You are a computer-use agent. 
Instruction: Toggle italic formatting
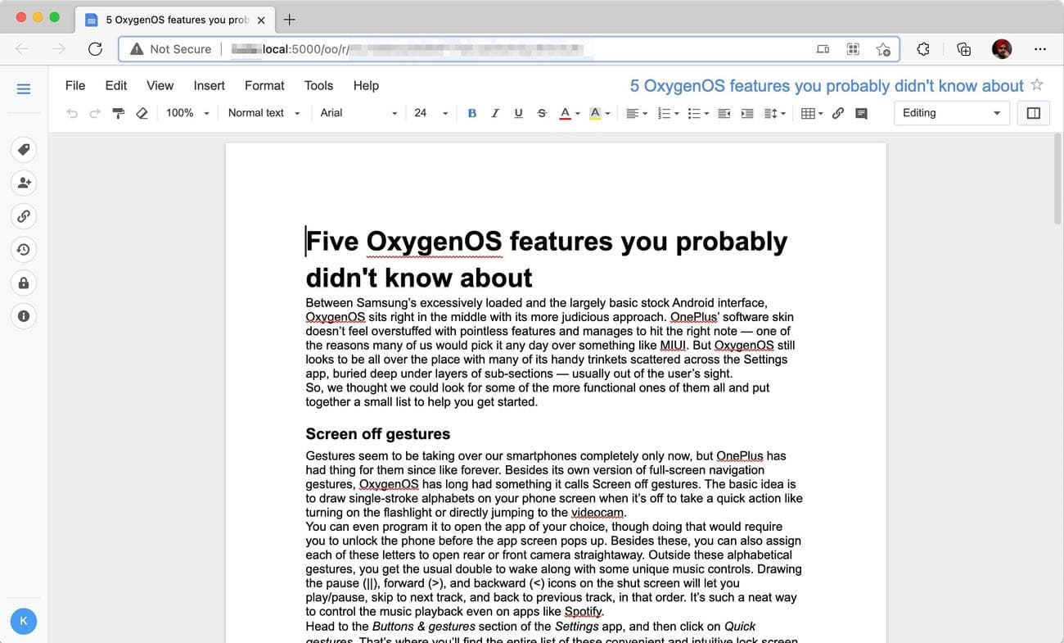click(494, 113)
